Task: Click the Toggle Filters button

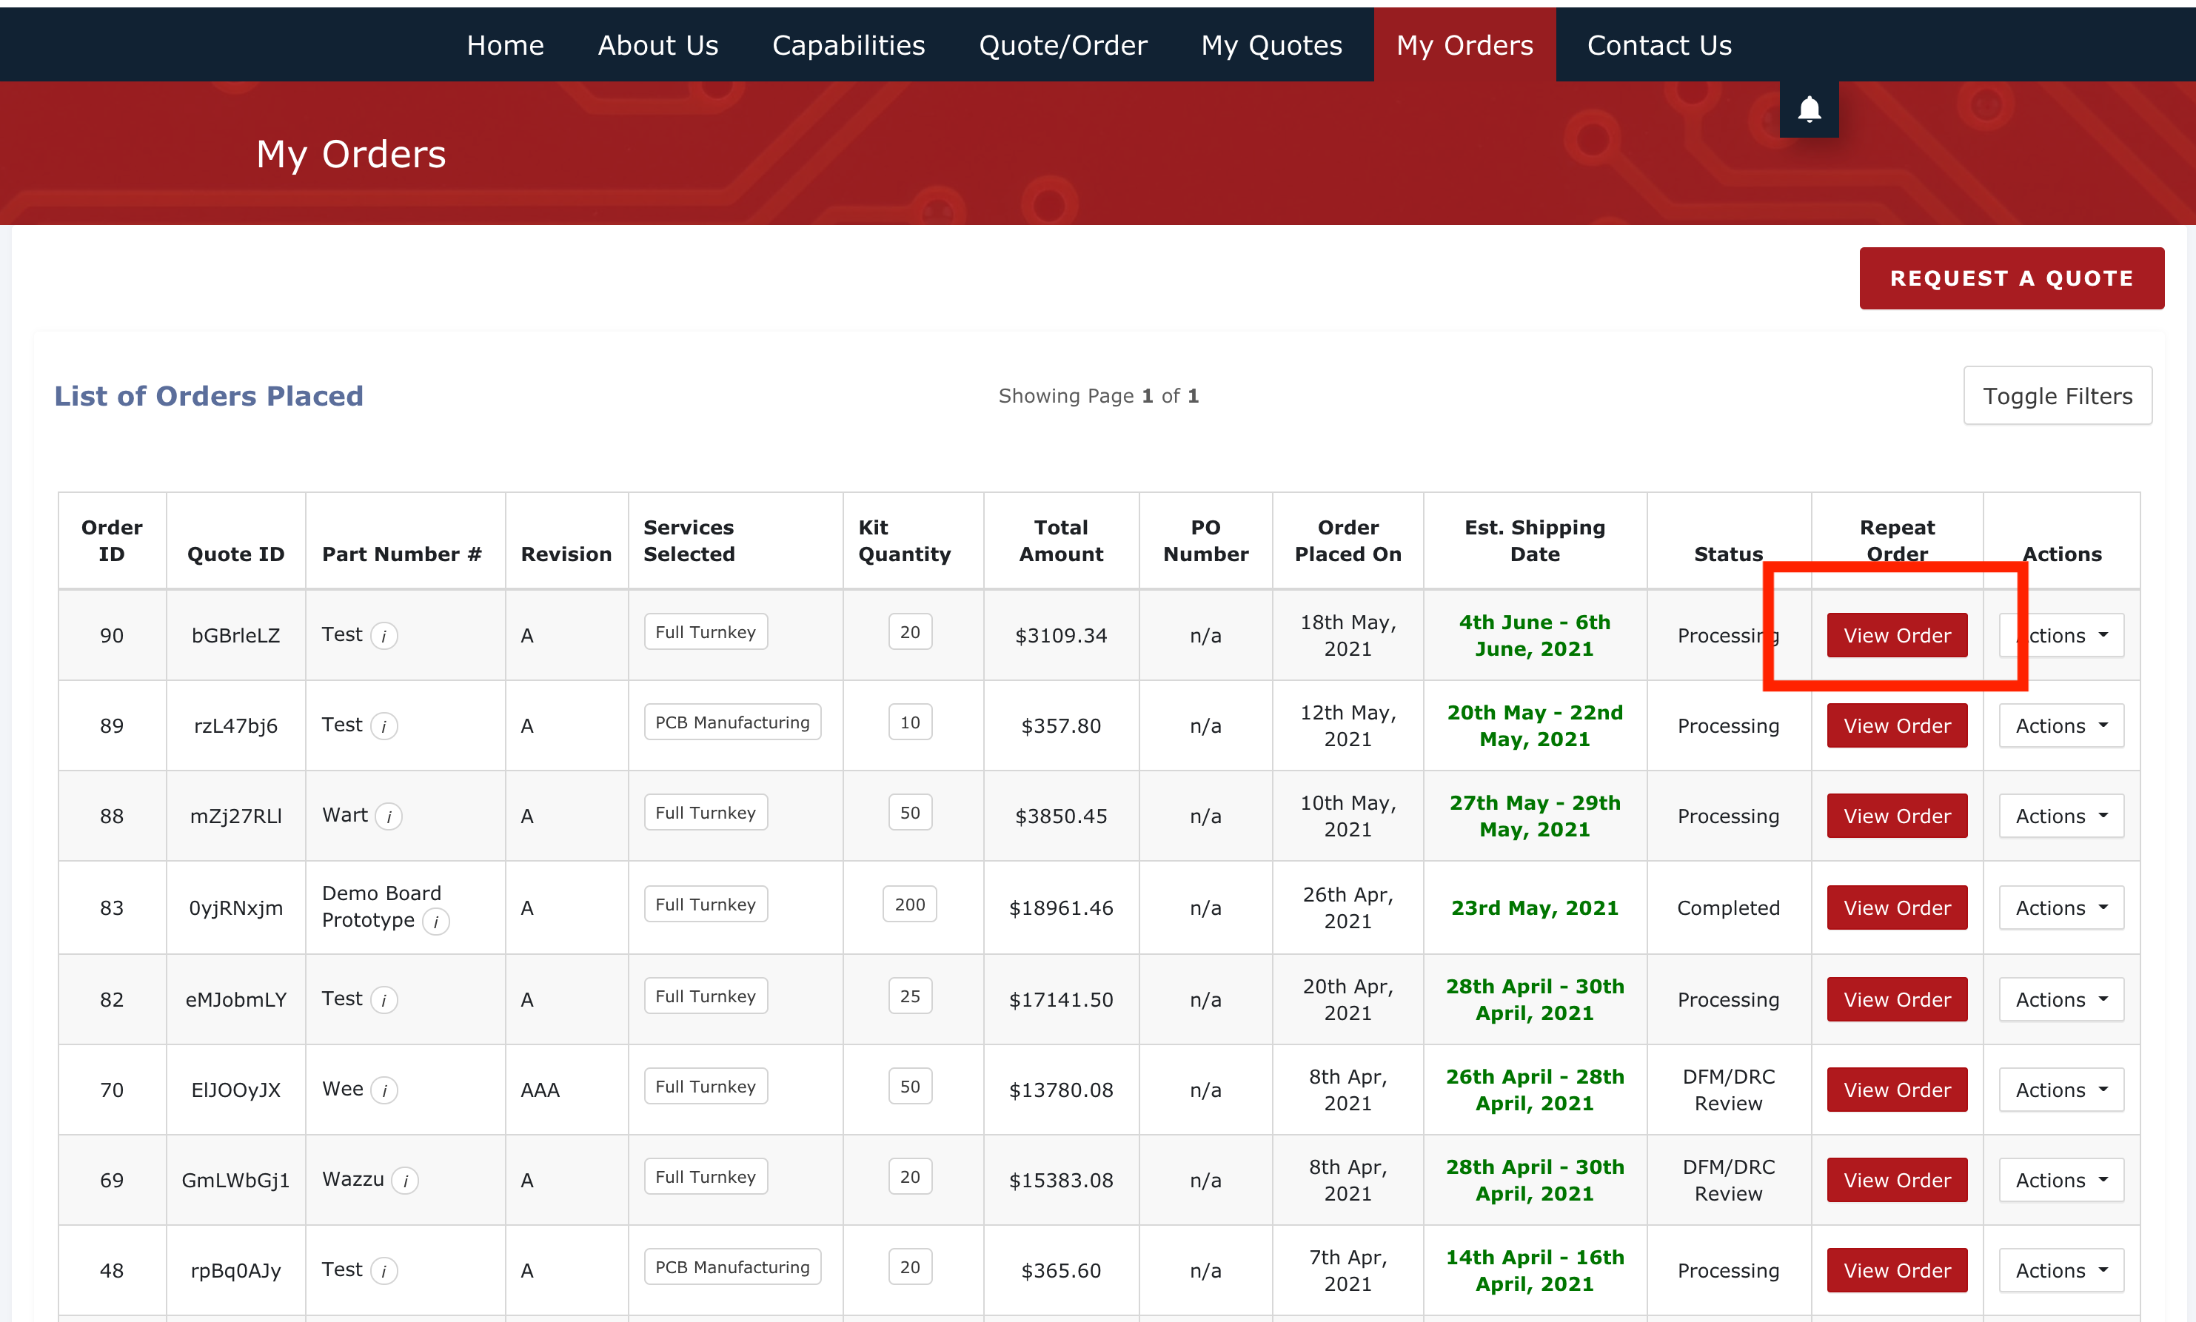Action: pos(2057,395)
